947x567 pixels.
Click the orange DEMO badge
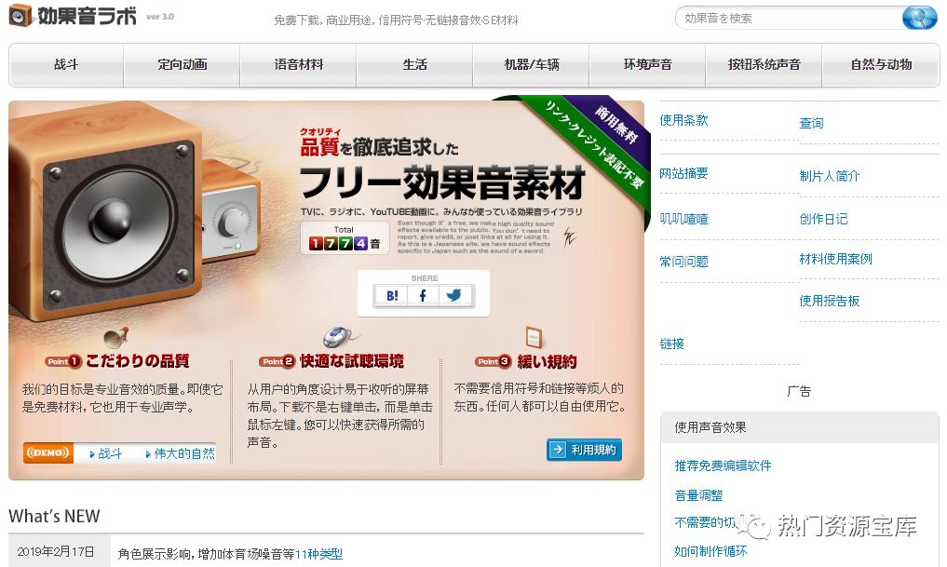point(48,452)
